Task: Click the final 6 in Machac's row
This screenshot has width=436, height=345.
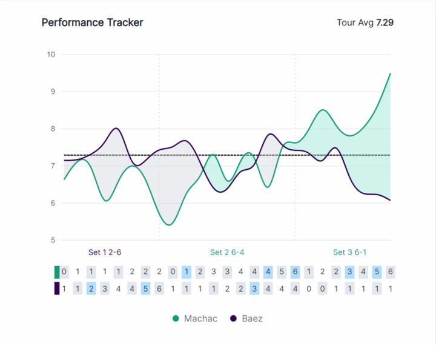Action: (x=391, y=272)
